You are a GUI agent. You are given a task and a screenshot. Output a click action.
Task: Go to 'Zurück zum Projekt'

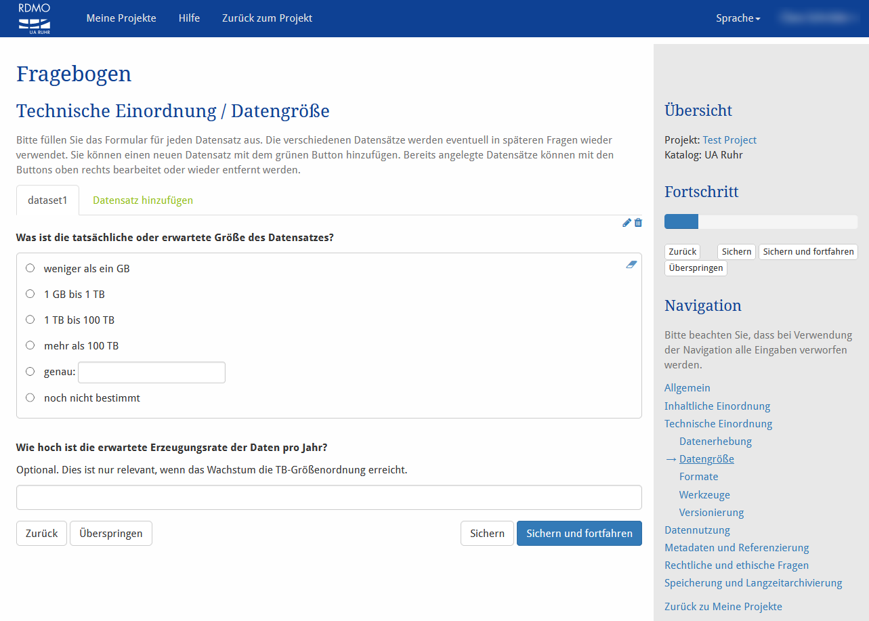267,18
